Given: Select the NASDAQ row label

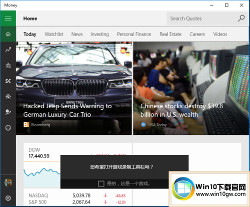Looking at the screenshot, I should (38, 195).
